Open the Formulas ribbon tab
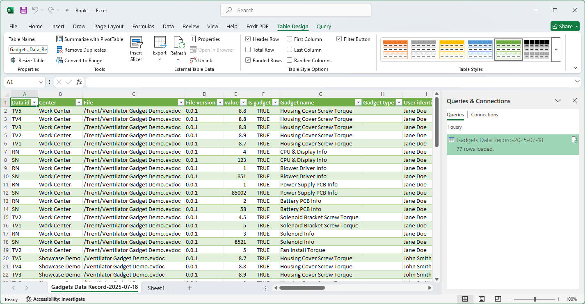The height and width of the screenshot is (304, 585). pos(143,27)
